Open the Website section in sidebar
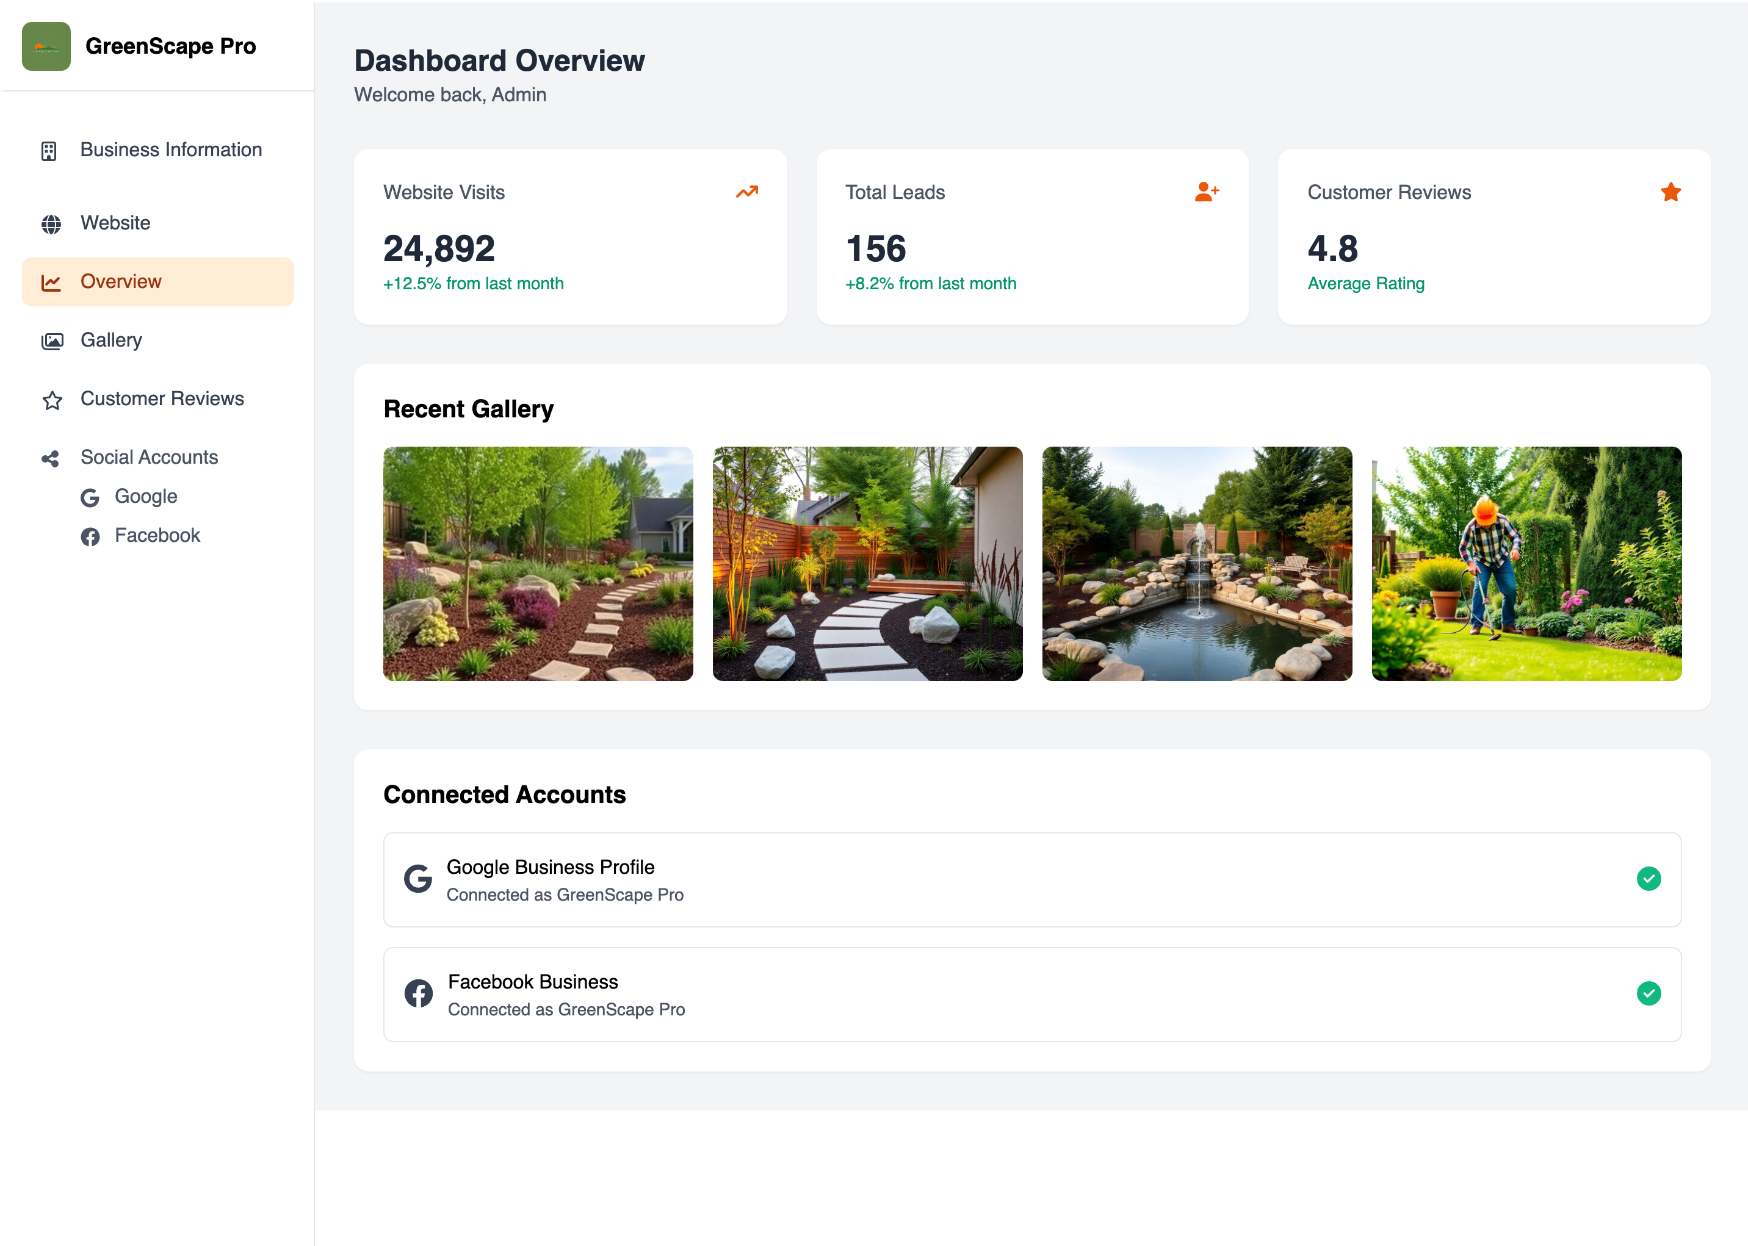The width and height of the screenshot is (1748, 1246). point(115,223)
